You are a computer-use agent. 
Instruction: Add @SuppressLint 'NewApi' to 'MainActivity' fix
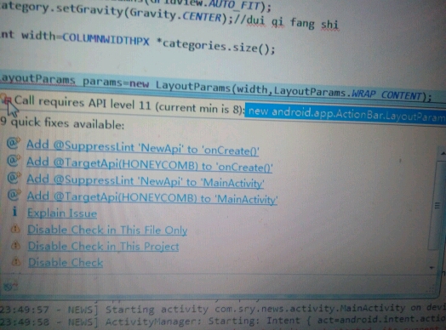pyautogui.click(x=145, y=181)
